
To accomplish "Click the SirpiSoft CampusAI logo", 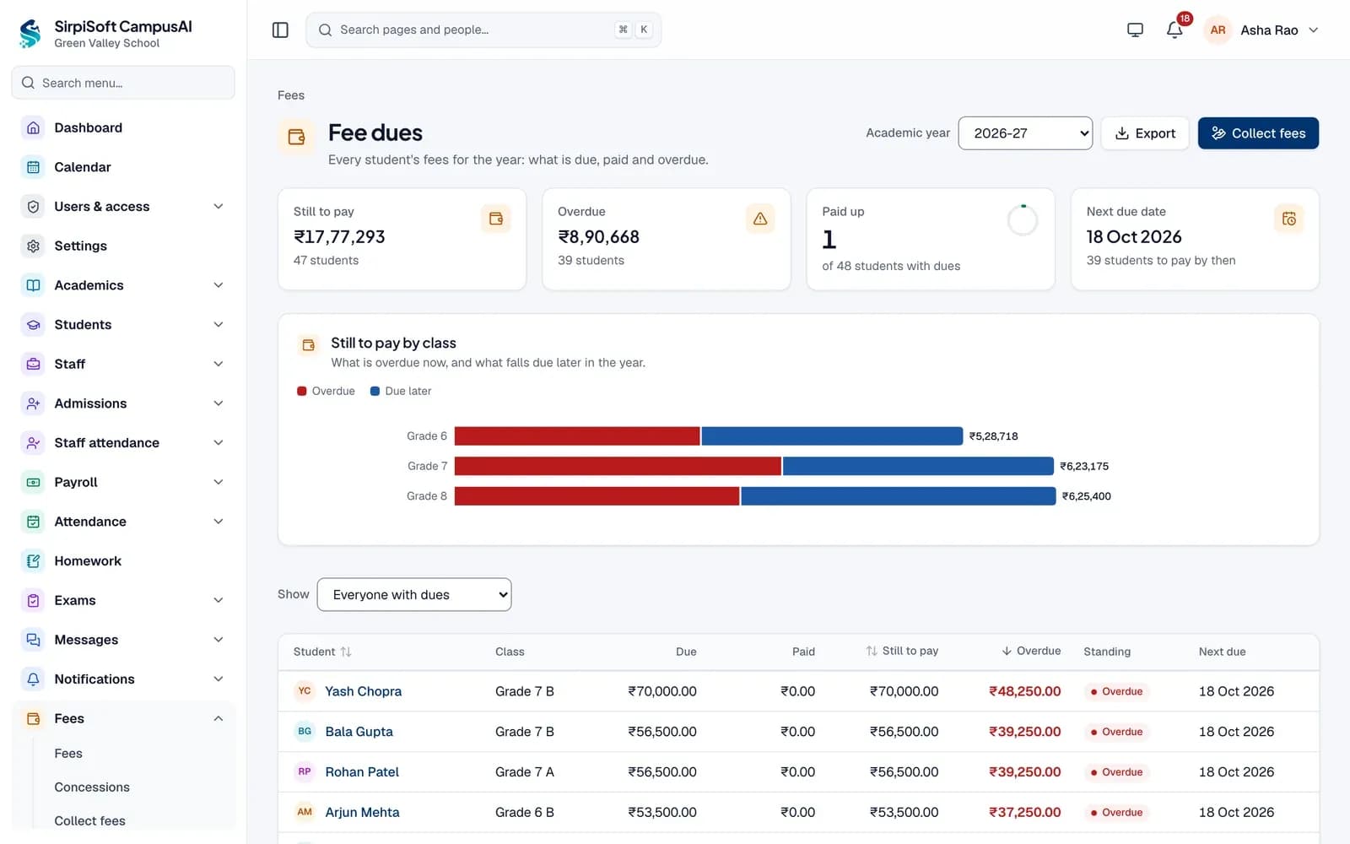I will 30,34.
